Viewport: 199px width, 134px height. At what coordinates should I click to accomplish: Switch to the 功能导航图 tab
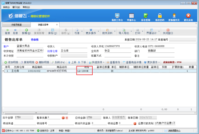click(17, 25)
